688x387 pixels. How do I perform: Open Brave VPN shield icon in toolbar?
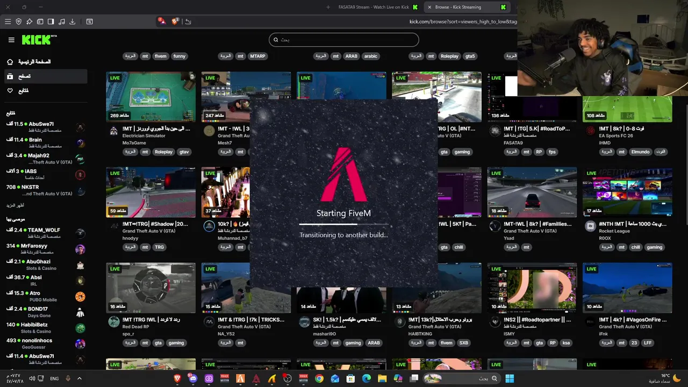point(19,21)
